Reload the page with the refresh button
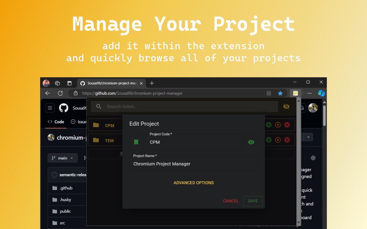 pyautogui.click(x=60, y=93)
